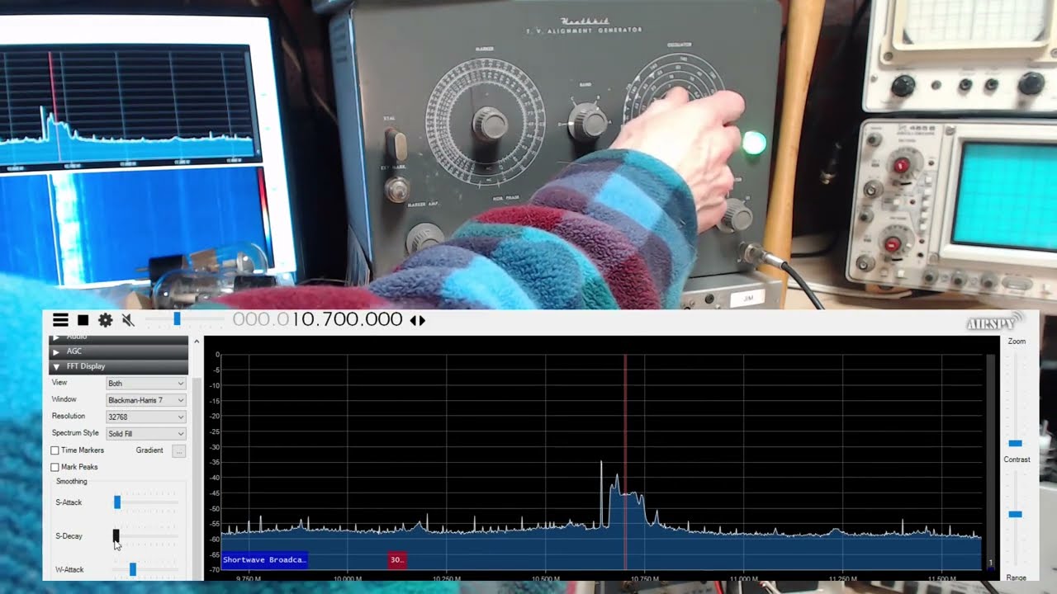This screenshot has width=1057, height=594.
Task: Click the audio volume slider in toolbar
Action: (185, 319)
